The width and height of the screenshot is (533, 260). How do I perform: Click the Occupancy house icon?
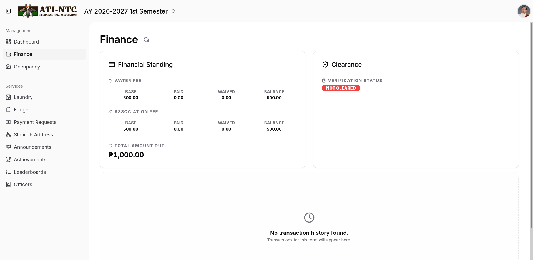(8, 67)
